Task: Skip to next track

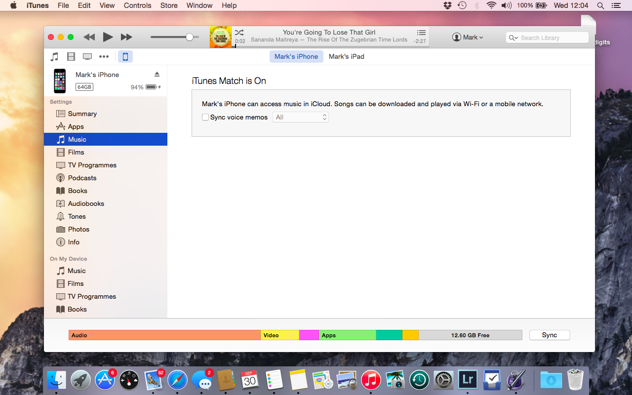Action: click(x=126, y=37)
